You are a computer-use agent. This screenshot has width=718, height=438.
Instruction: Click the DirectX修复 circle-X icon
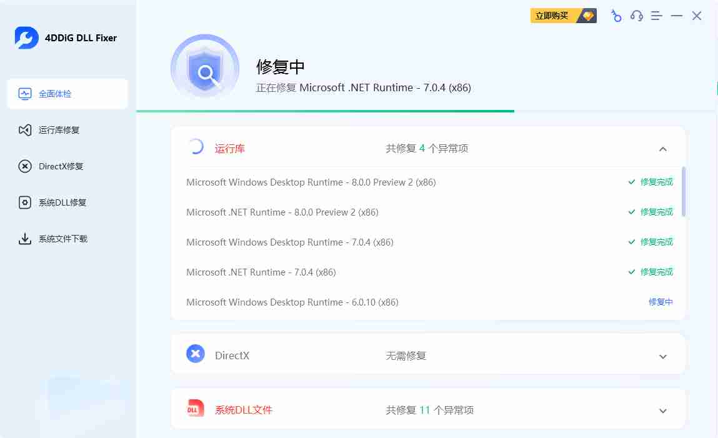tap(25, 166)
